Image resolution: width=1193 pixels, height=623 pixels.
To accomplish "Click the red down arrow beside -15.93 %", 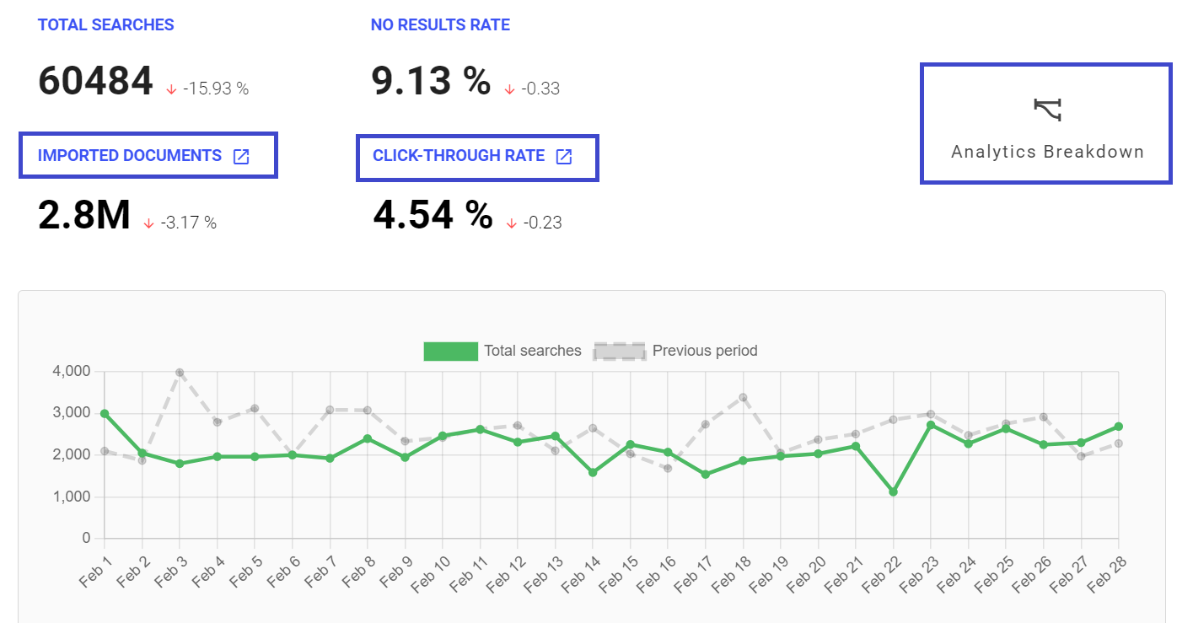I will click(172, 89).
